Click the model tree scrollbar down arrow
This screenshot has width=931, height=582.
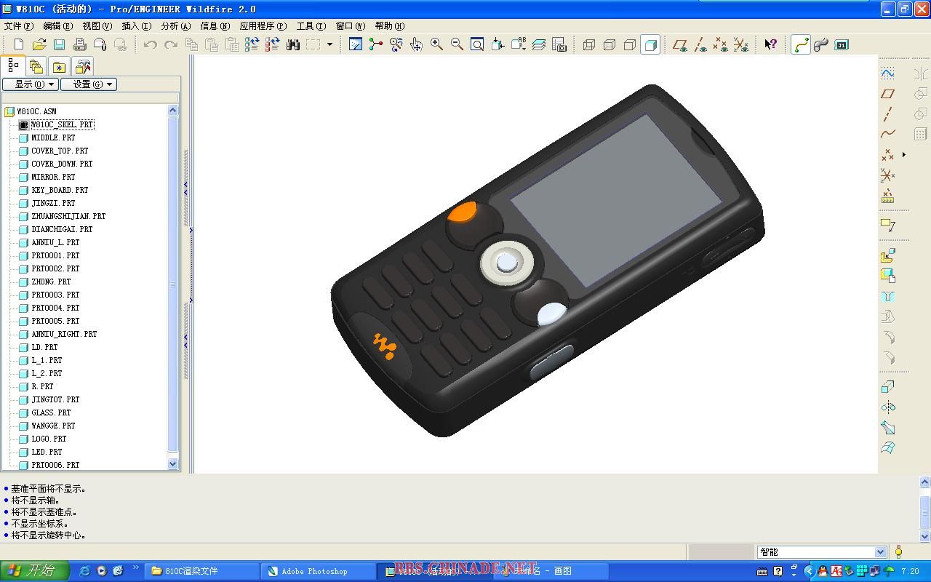(x=173, y=463)
